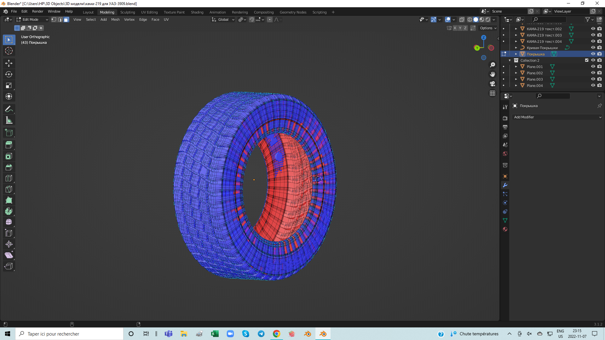Hide Plane.001 in the outliner
605x340 pixels.
tap(593, 67)
